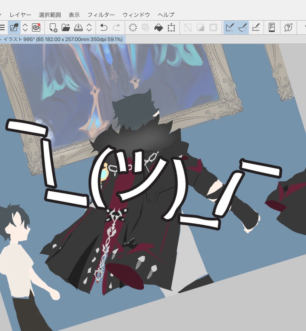Image resolution: width=306 pixels, height=331 pixels.
Task: Undo the last action with the undo arrow
Action: (x=104, y=27)
